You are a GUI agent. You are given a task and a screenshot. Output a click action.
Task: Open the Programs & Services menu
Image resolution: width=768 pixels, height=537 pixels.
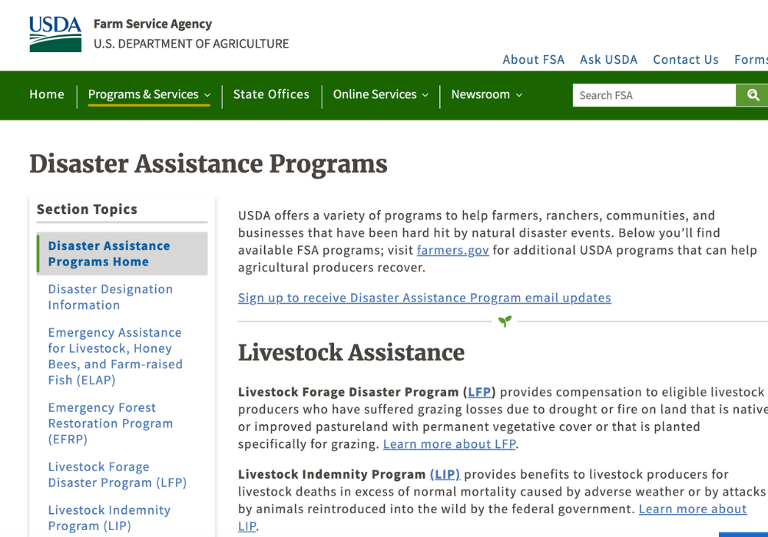[x=149, y=94]
